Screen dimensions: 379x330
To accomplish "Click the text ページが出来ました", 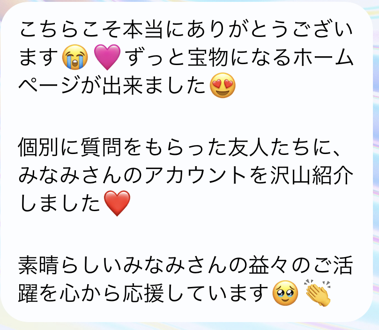I will click(111, 85).
